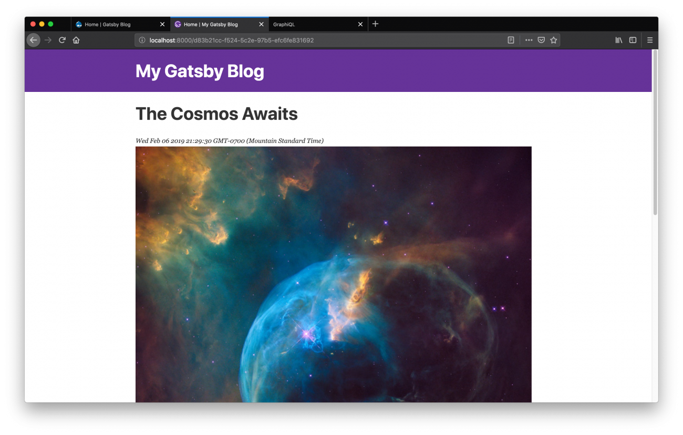This screenshot has width=683, height=435.
Task: Toggle the sidebar icon in toolbar
Action: point(633,40)
